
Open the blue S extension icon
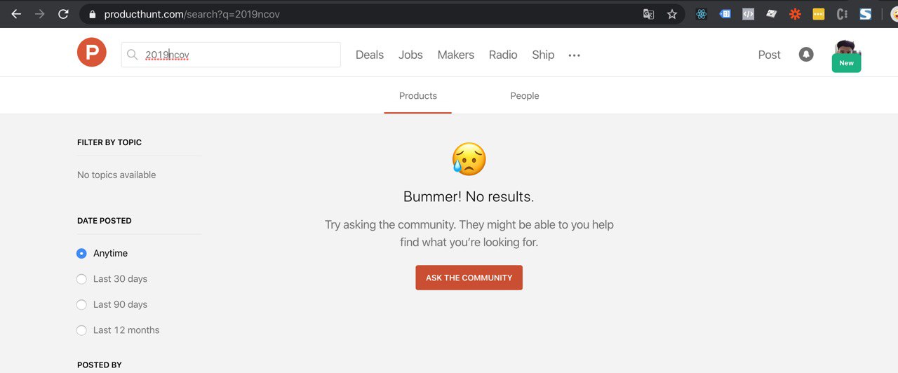pos(865,14)
